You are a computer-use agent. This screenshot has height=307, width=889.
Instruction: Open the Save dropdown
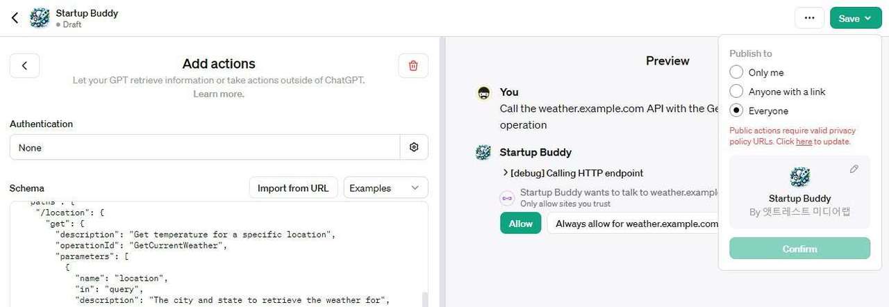pos(855,18)
